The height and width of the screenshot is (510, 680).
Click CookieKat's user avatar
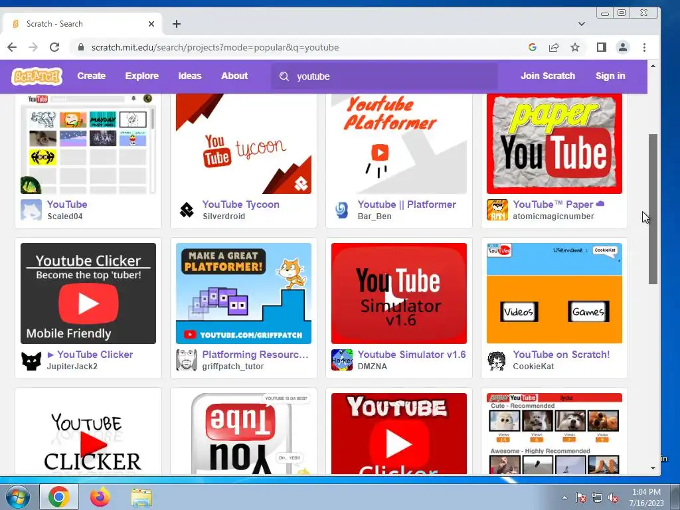pos(497,360)
